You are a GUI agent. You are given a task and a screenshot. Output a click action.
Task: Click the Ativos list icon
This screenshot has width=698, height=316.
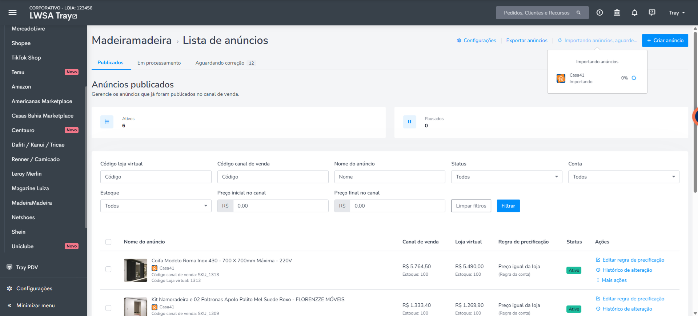[x=107, y=122]
